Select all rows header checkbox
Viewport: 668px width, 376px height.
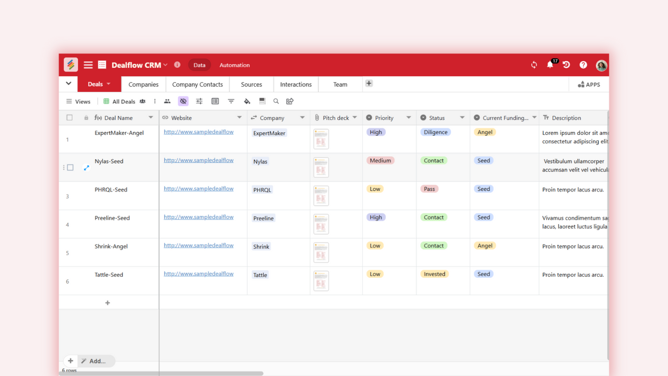tap(70, 118)
